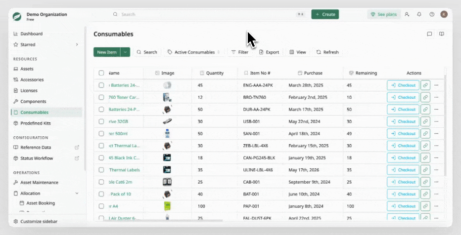Open the help question mark icon
Image resolution: width=461 pixels, height=235 pixels.
click(x=432, y=14)
